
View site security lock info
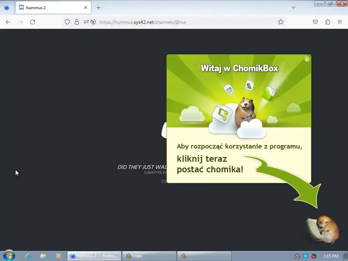77,22
